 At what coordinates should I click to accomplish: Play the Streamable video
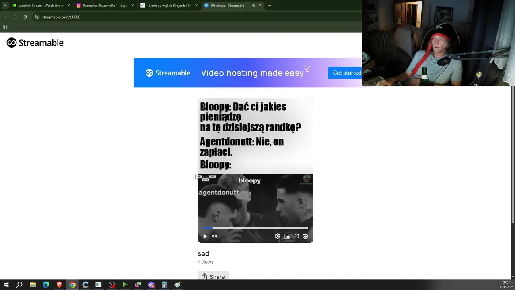click(205, 236)
